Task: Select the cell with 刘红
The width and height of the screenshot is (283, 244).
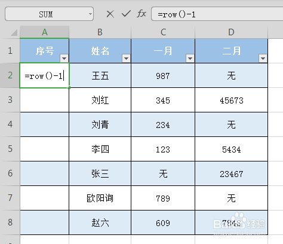Action: pyautogui.click(x=100, y=100)
